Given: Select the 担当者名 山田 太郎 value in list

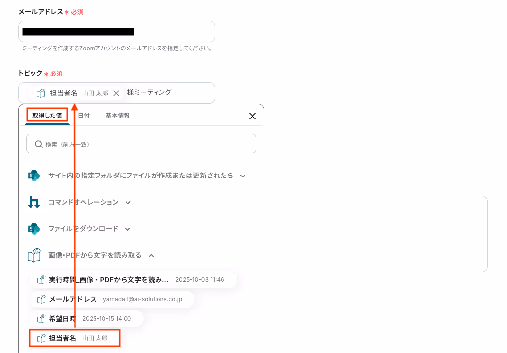Looking at the screenshot, I should (x=75, y=338).
